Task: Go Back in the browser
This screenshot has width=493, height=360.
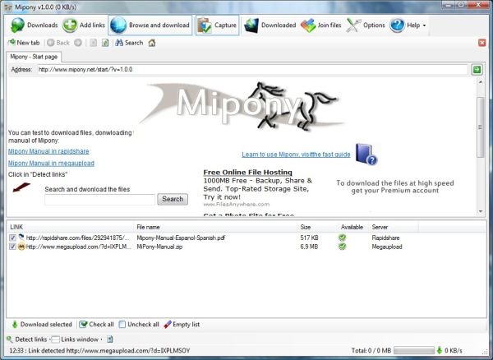Action: click(58, 43)
